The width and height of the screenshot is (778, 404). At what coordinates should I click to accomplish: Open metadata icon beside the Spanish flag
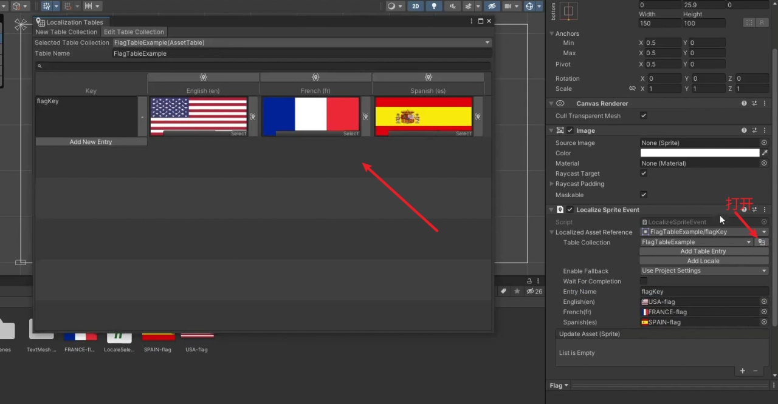[x=478, y=116]
